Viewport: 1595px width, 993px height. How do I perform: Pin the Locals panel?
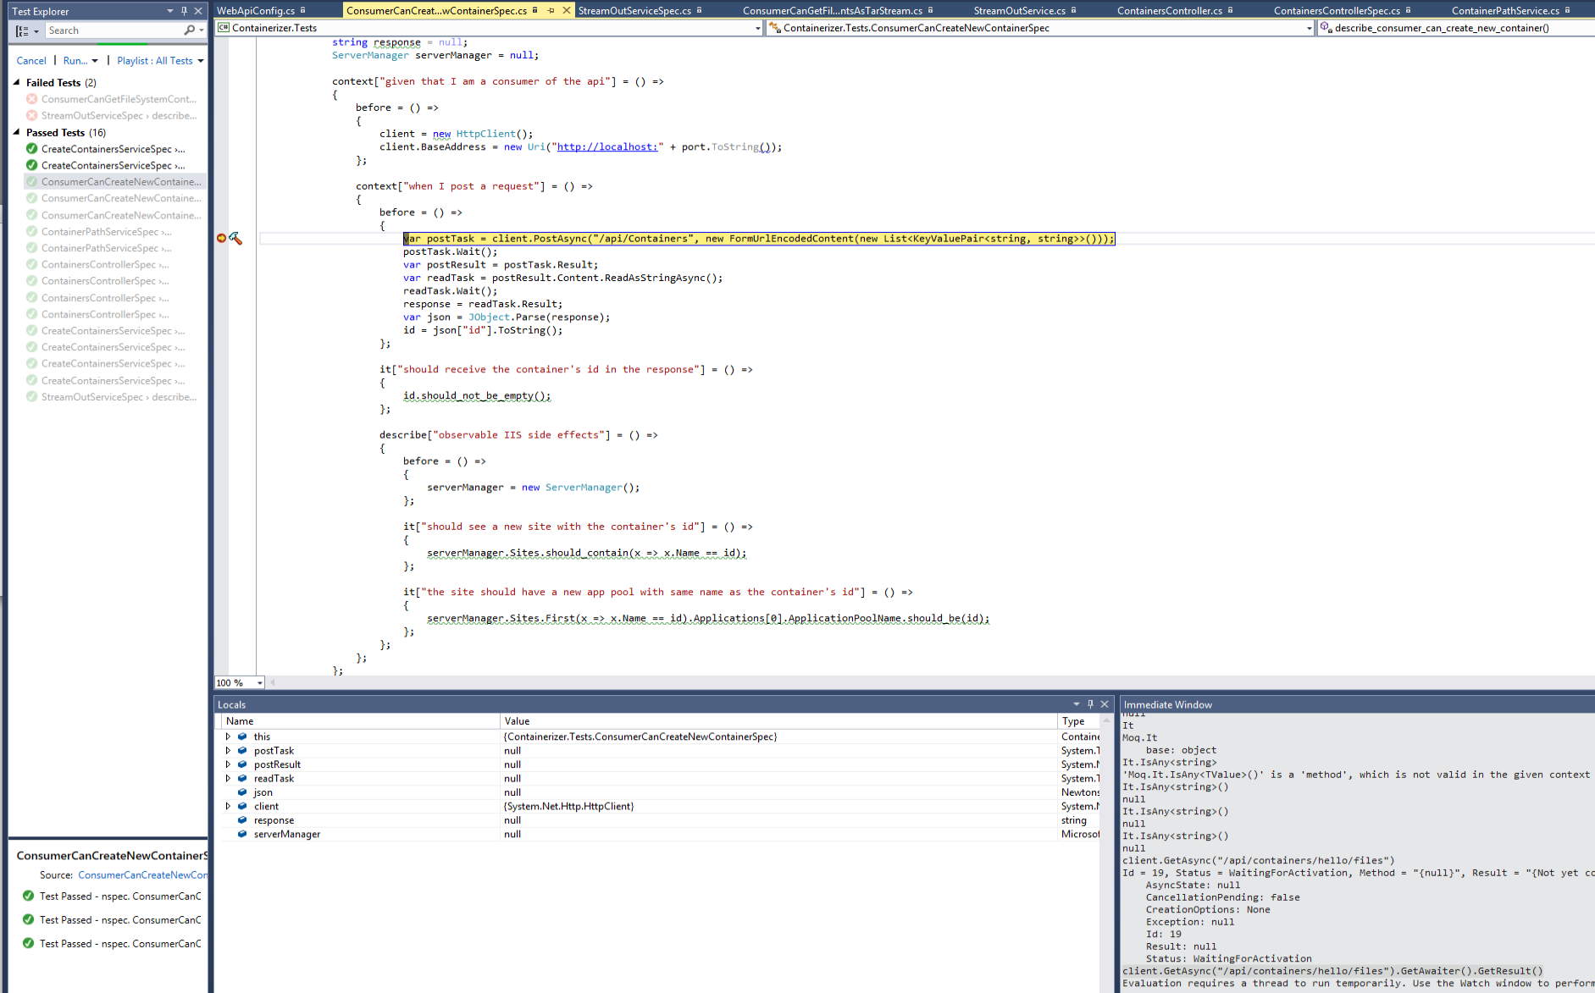[1091, 704]
